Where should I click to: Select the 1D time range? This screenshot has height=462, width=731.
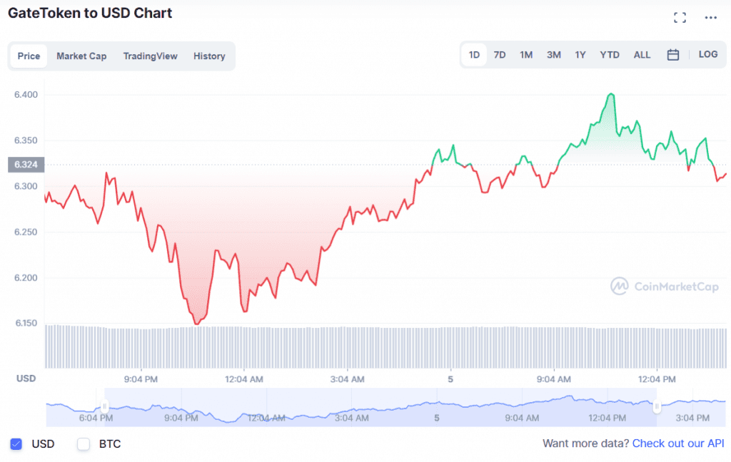(474, 55)
